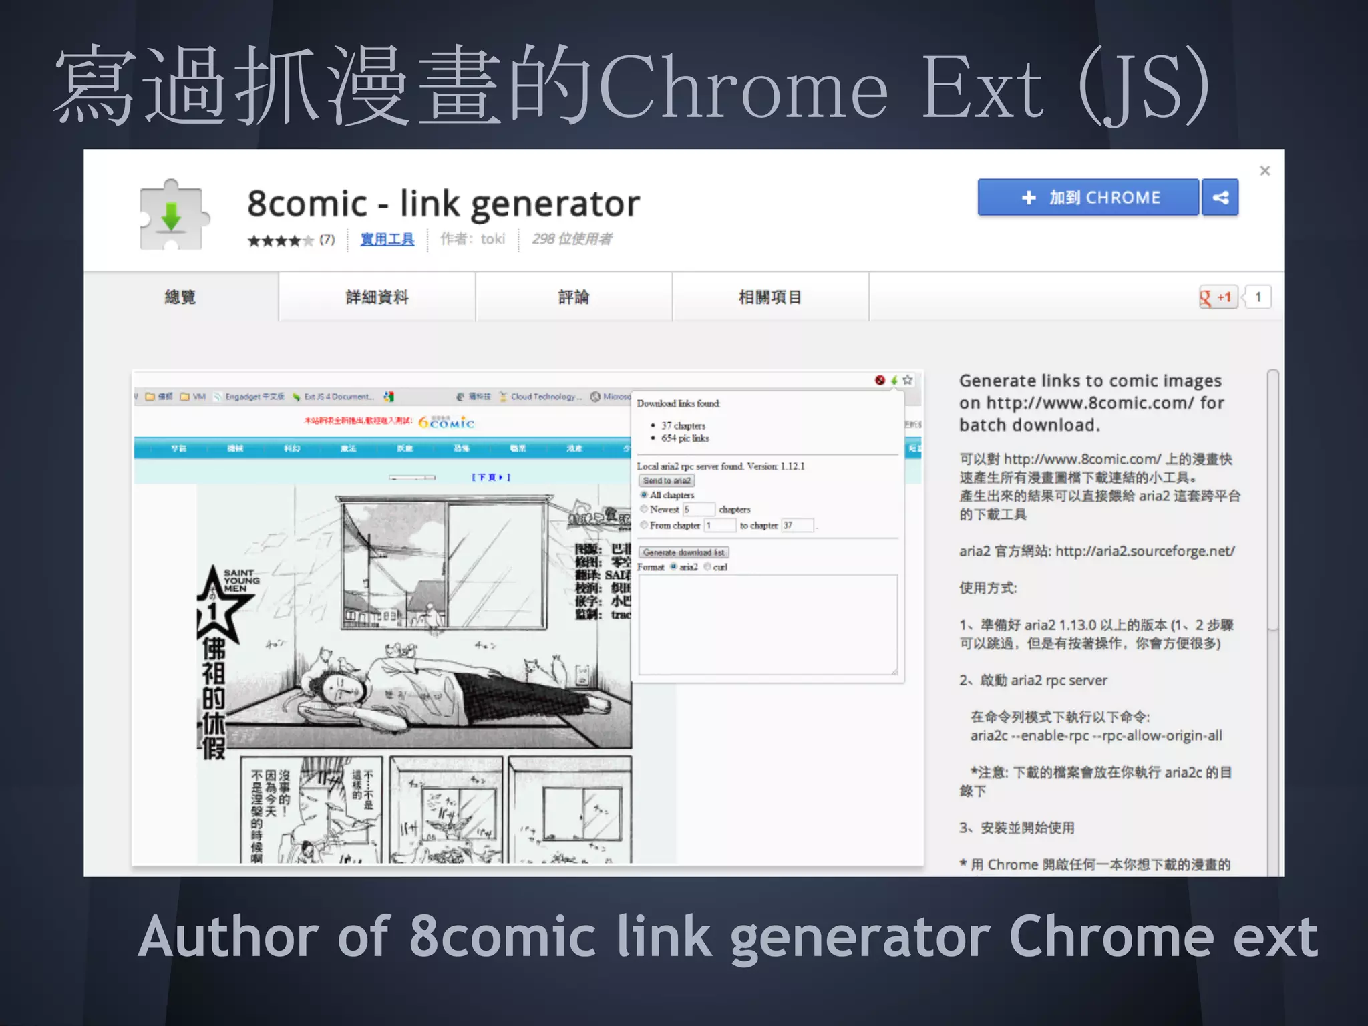Click the '654 pic links' list item in popup
The height and width of the screenshot is (1026, 1368).
[x=685, y=438]
